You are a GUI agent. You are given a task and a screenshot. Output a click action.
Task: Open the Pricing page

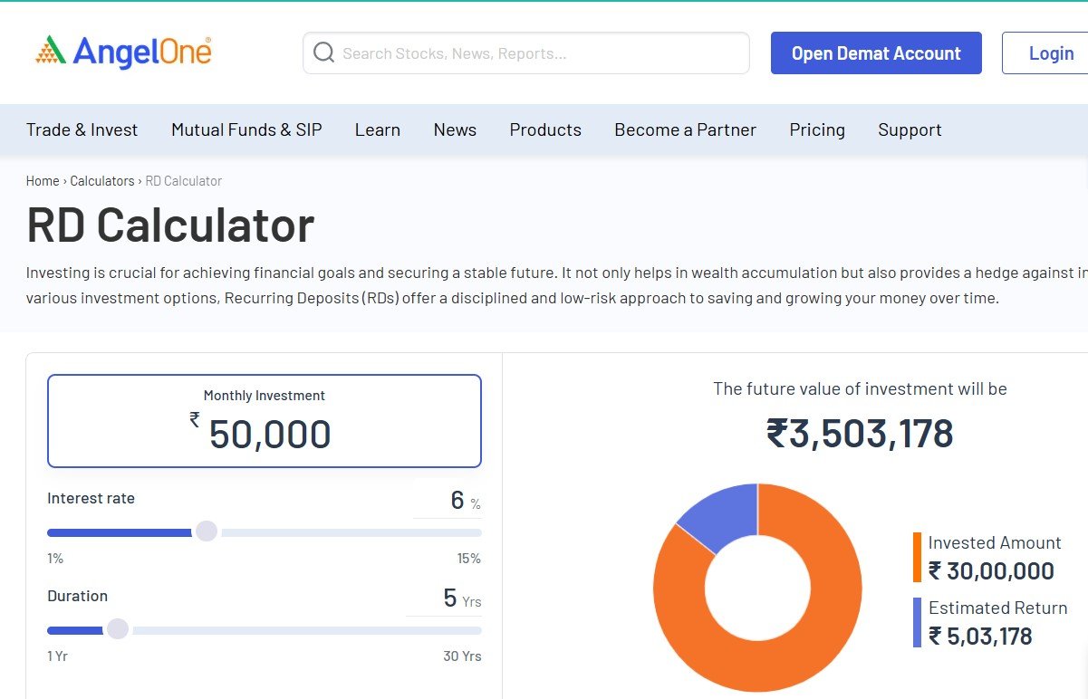[x=817, y=129]
